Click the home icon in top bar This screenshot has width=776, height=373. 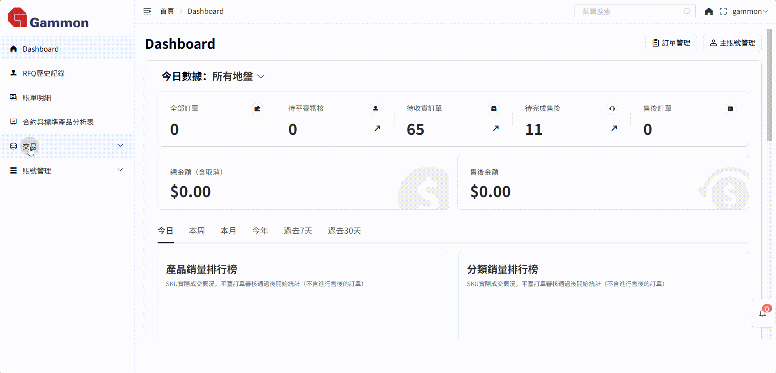point(709,11)
